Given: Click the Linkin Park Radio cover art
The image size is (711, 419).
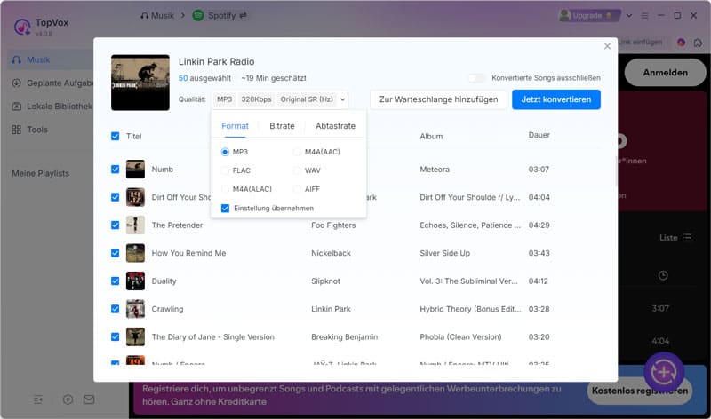Looking at the screenshot, I should point(140,83).
